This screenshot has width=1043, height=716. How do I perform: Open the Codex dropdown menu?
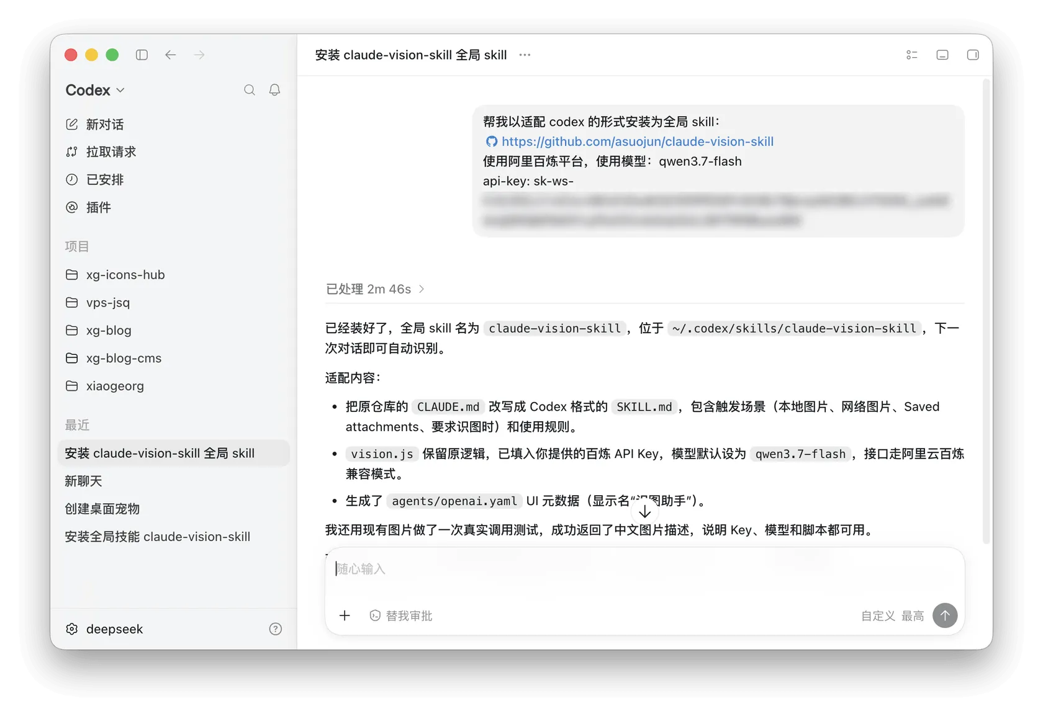(95, 90)
